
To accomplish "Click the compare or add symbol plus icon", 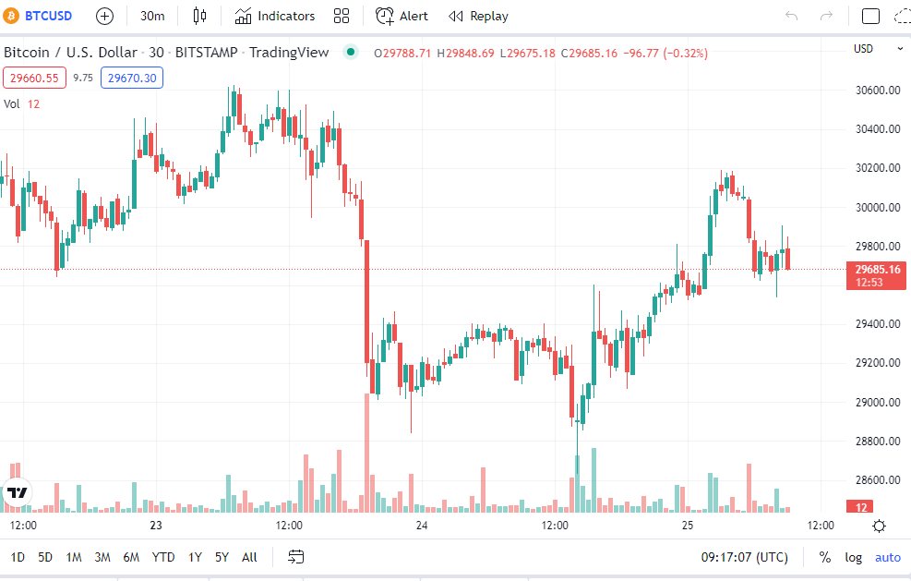I will (x=105, y=16).
